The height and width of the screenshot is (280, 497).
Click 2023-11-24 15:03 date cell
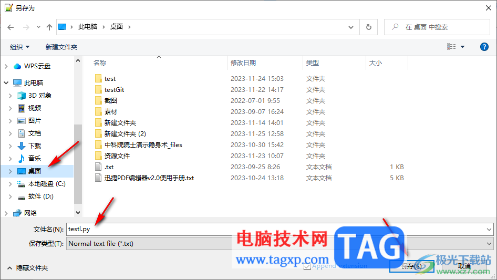[257, 79]
